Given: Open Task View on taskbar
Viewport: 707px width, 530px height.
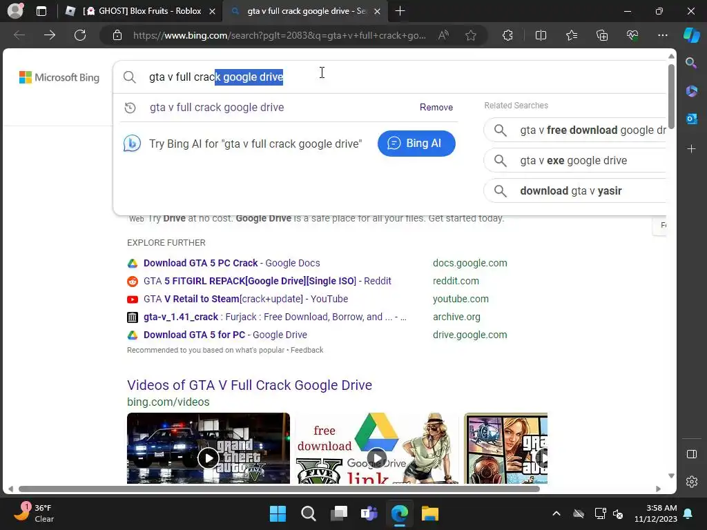Looking at the screenshot, I should (338, 513).
